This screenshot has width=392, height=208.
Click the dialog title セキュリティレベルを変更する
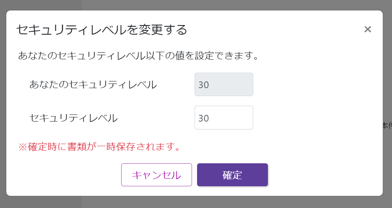101,30
